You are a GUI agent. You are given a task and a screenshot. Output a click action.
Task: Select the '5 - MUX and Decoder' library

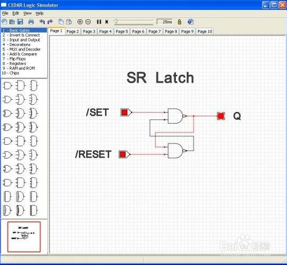24,49
